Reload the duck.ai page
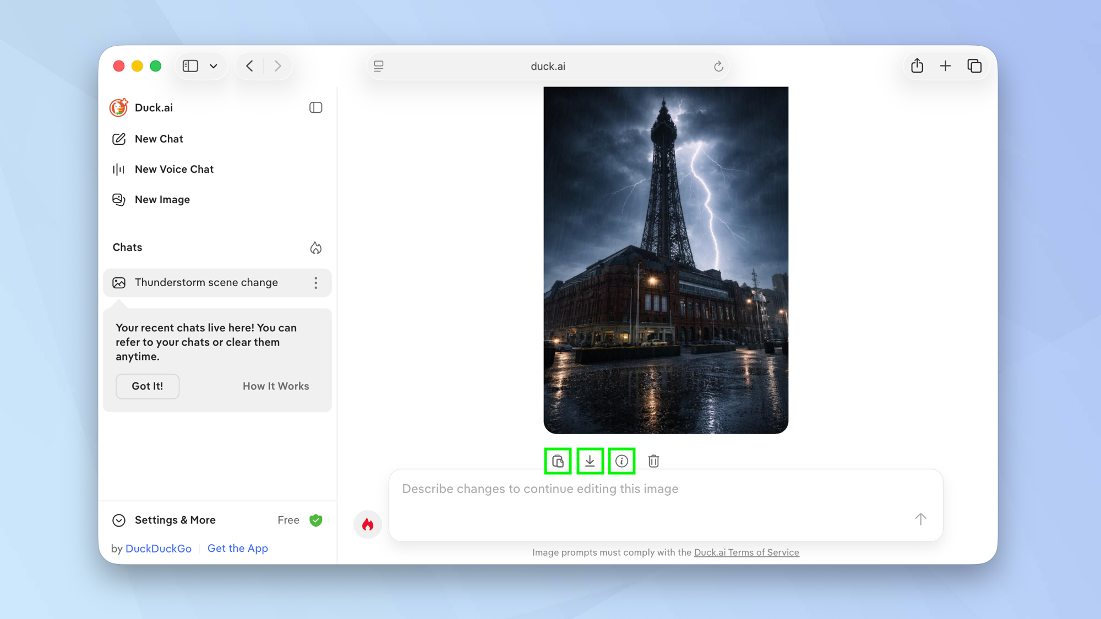 [718, 66]
